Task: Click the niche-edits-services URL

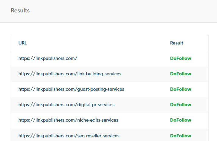Action: (68, 120)
